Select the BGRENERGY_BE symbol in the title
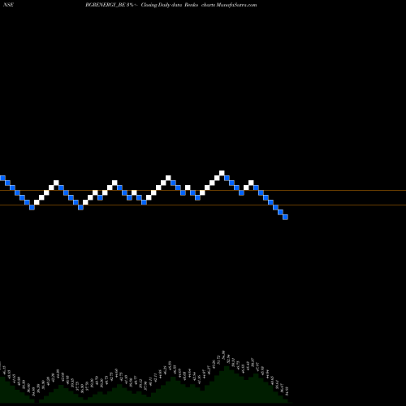 [x=106, y=5]
